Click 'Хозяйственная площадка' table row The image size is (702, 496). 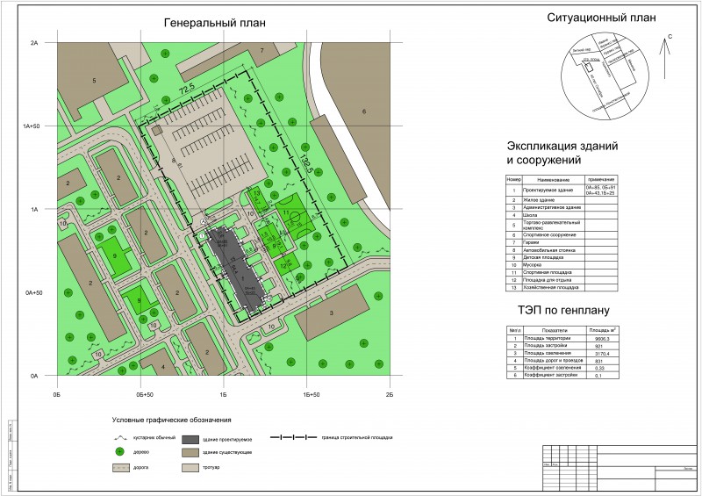(562, 288)
